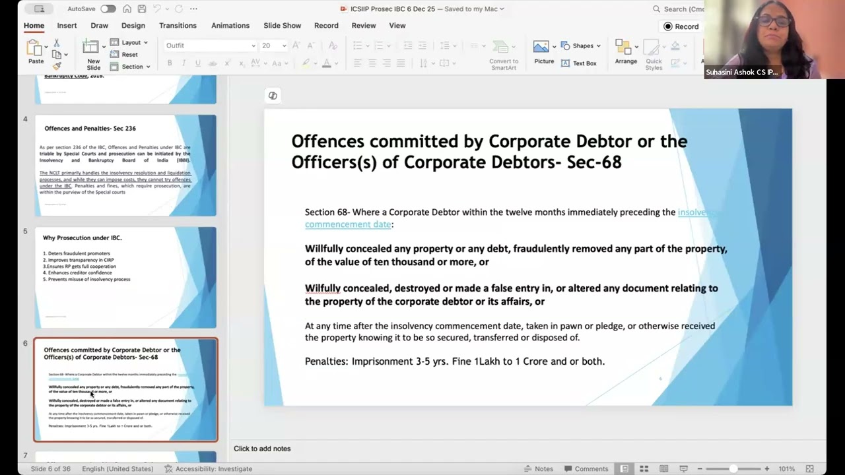The height and width of the screenshot is (475, 845).
Task: Open the Shapes gallery
Action: (x=581, y=46)
